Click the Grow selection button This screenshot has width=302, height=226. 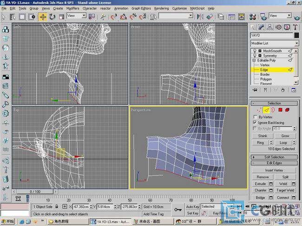pyautogui.click(x=285, y=136)
